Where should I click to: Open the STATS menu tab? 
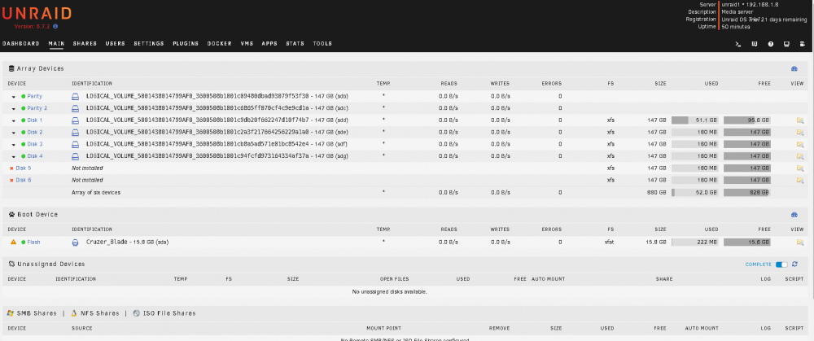tap(295, 44)
